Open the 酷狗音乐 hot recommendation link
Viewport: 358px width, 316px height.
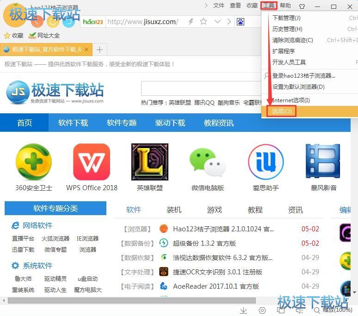(229, 103)
